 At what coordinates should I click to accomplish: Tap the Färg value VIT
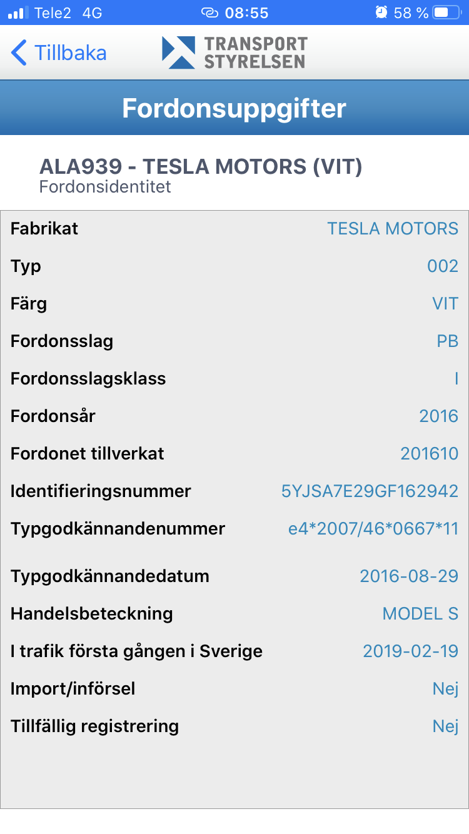pos(445,304)
